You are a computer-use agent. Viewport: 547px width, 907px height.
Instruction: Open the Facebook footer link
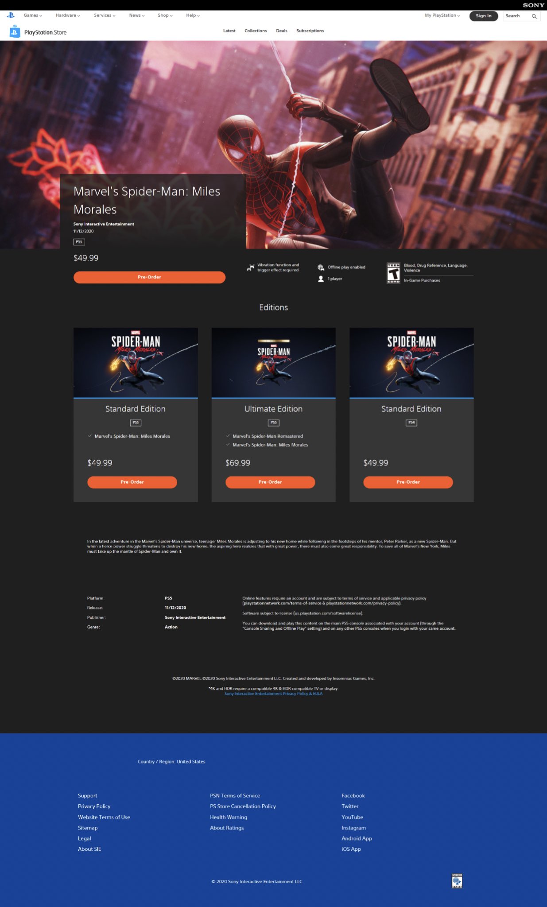353,796
